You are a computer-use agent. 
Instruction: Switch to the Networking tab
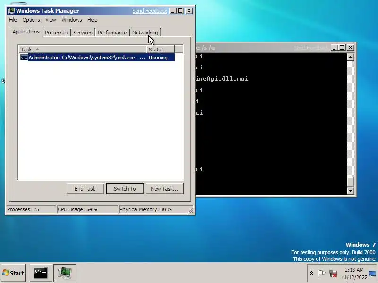coord(145,33)
